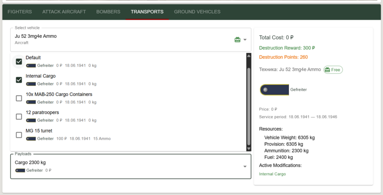
Task: Click rank insignia under MG 15 turret
Action: [31, 139]
